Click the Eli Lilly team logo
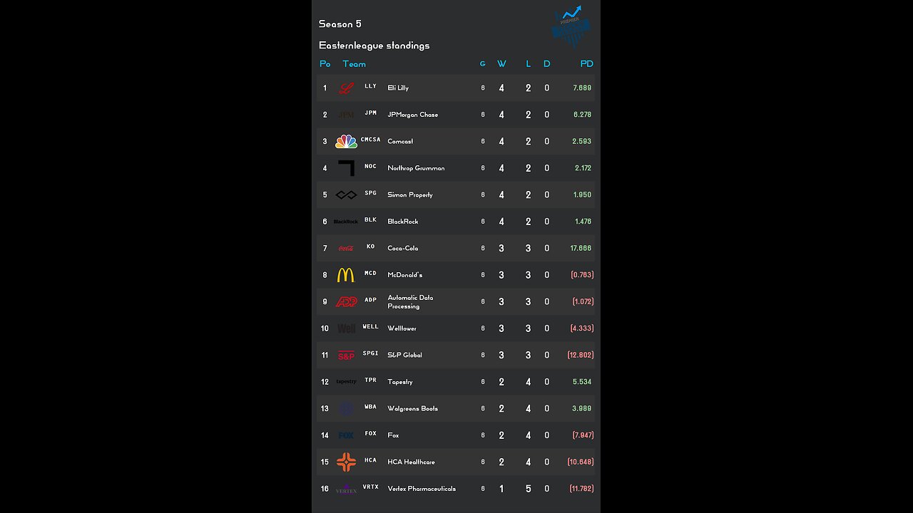The height and width of the screenshot is (513, 913). [346, 88]
